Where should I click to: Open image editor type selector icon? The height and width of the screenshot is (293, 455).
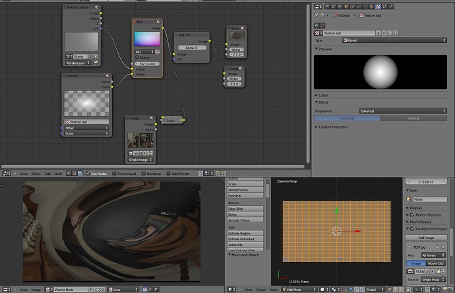pos(6,290)
